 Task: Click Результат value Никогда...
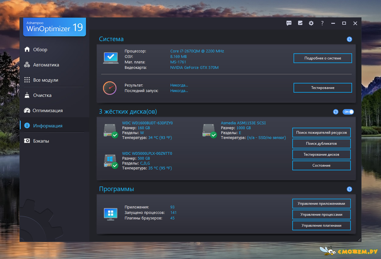(179, 85)
